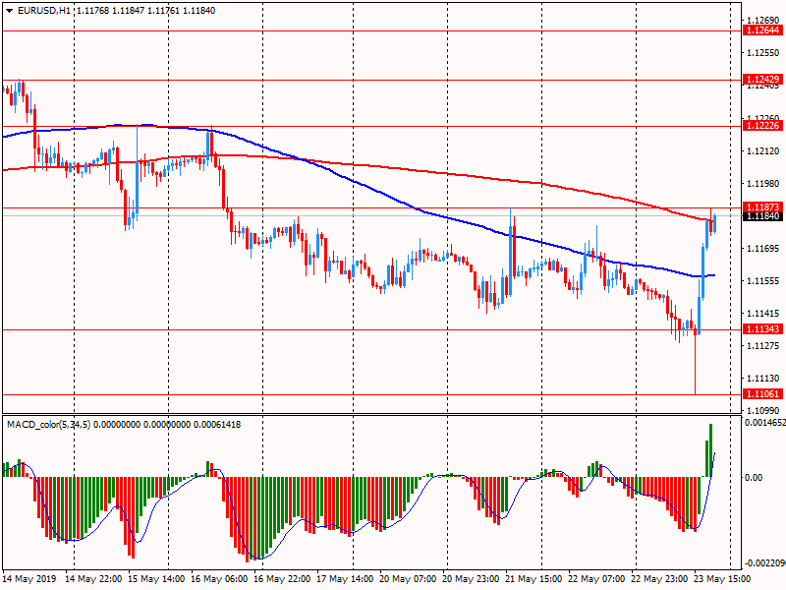
Task: Click the 16 May 22:00 time label
Action: coord(282,579)
